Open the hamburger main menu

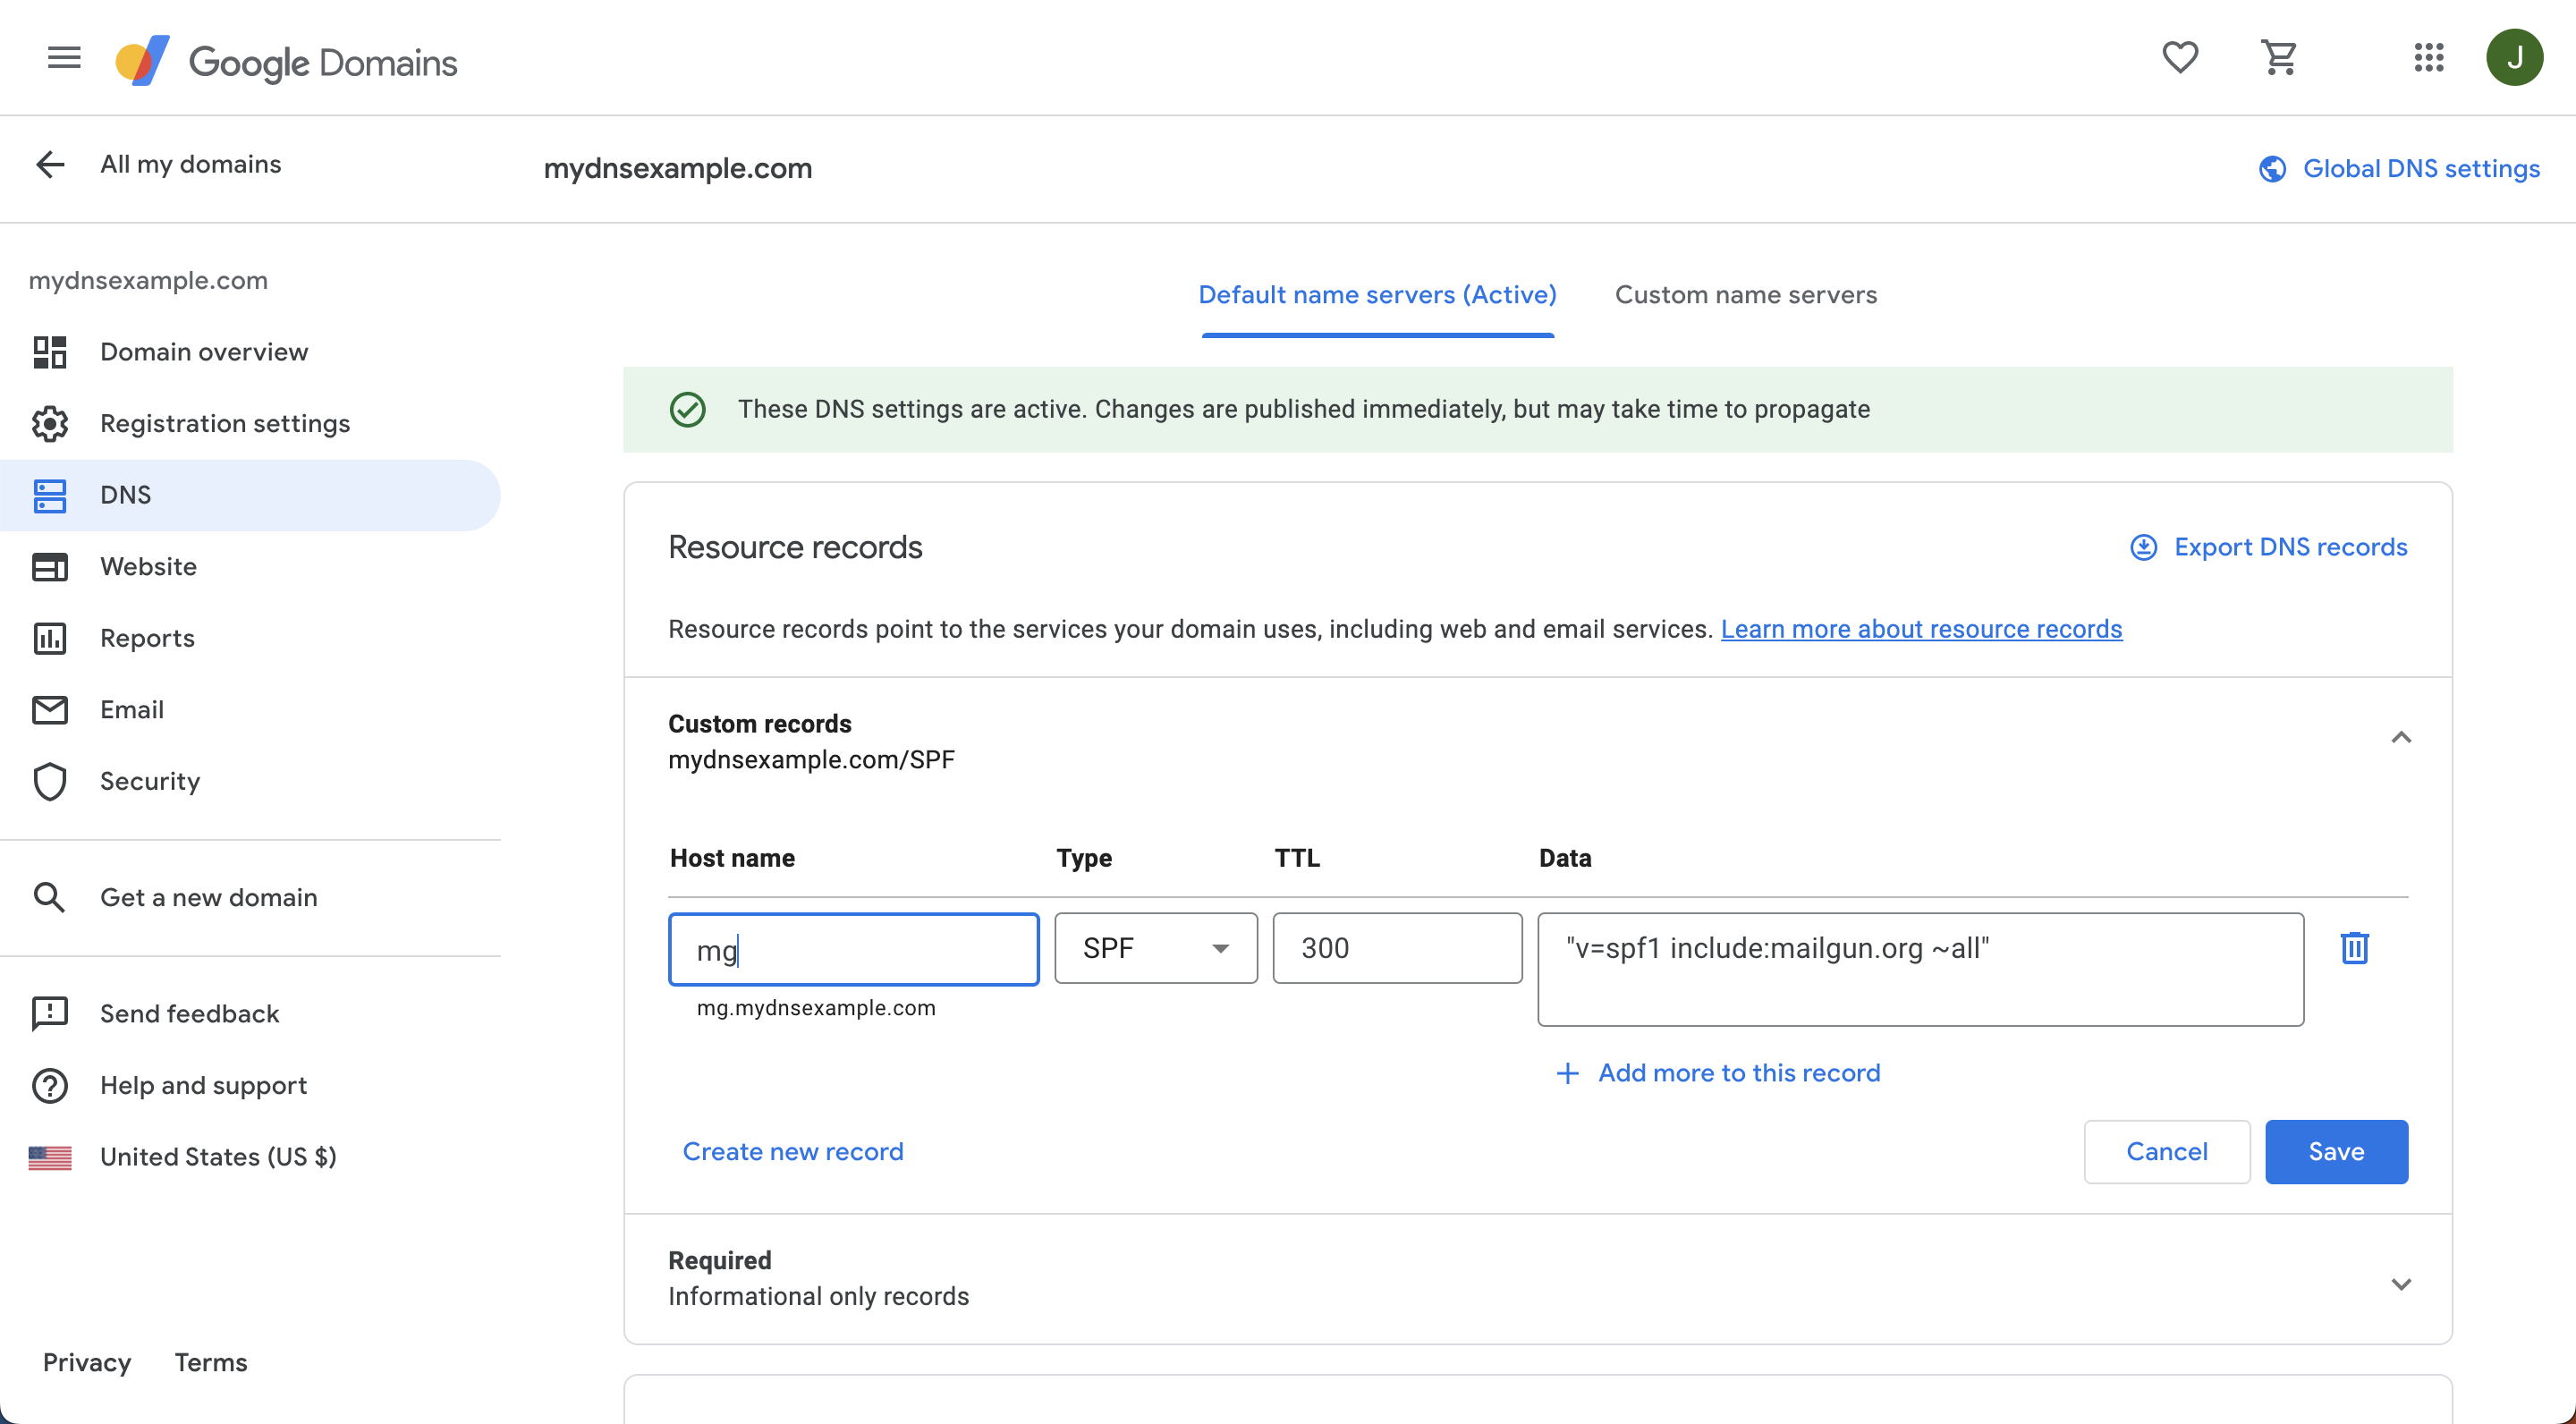coord(64,58)
